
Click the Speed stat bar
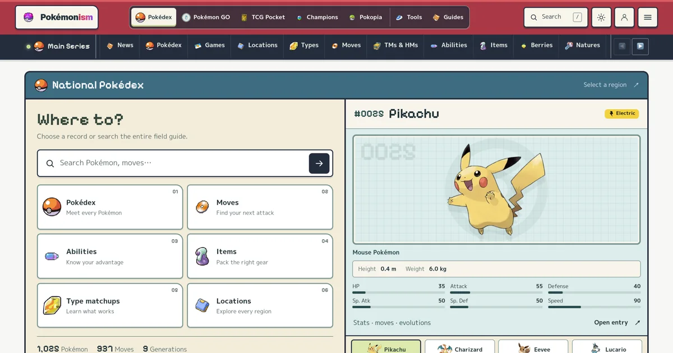594,307
